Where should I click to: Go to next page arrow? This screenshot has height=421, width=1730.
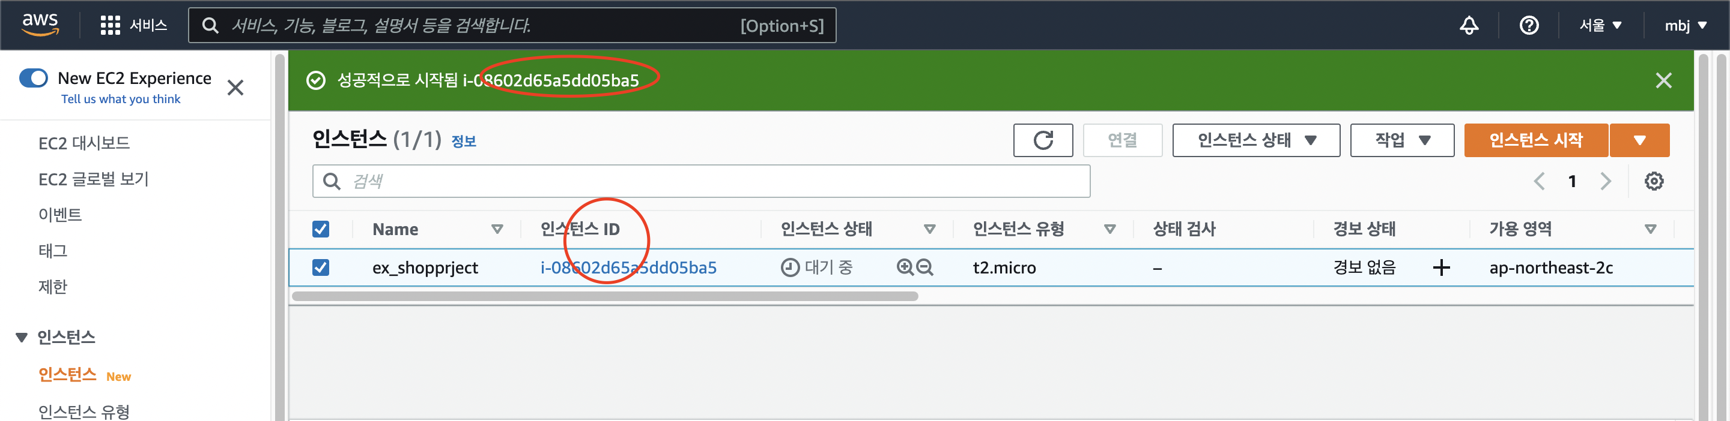pyautogui.click(x=1606, y=181)
